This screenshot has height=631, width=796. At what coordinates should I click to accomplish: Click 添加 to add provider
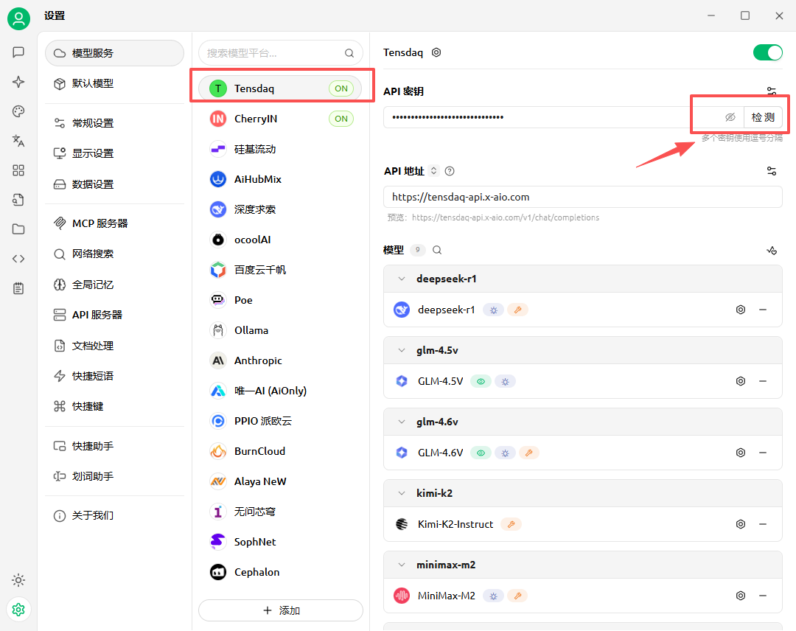[281, 610]
